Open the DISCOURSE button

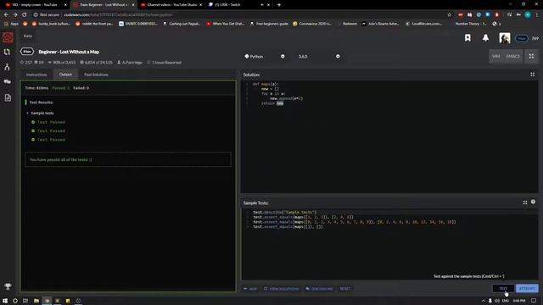pyautogui.click(x=319, y=288)
